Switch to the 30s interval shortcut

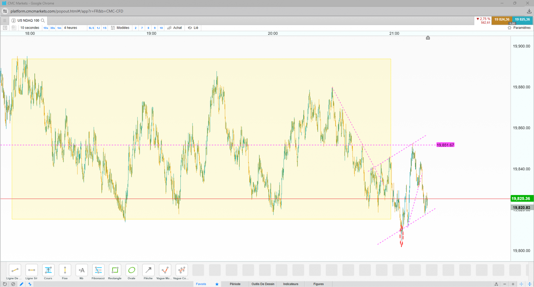point(53,28)
